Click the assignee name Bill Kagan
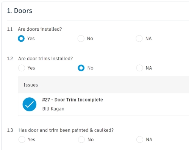Screen dimensions: 189x150 [x=53, y=109]
